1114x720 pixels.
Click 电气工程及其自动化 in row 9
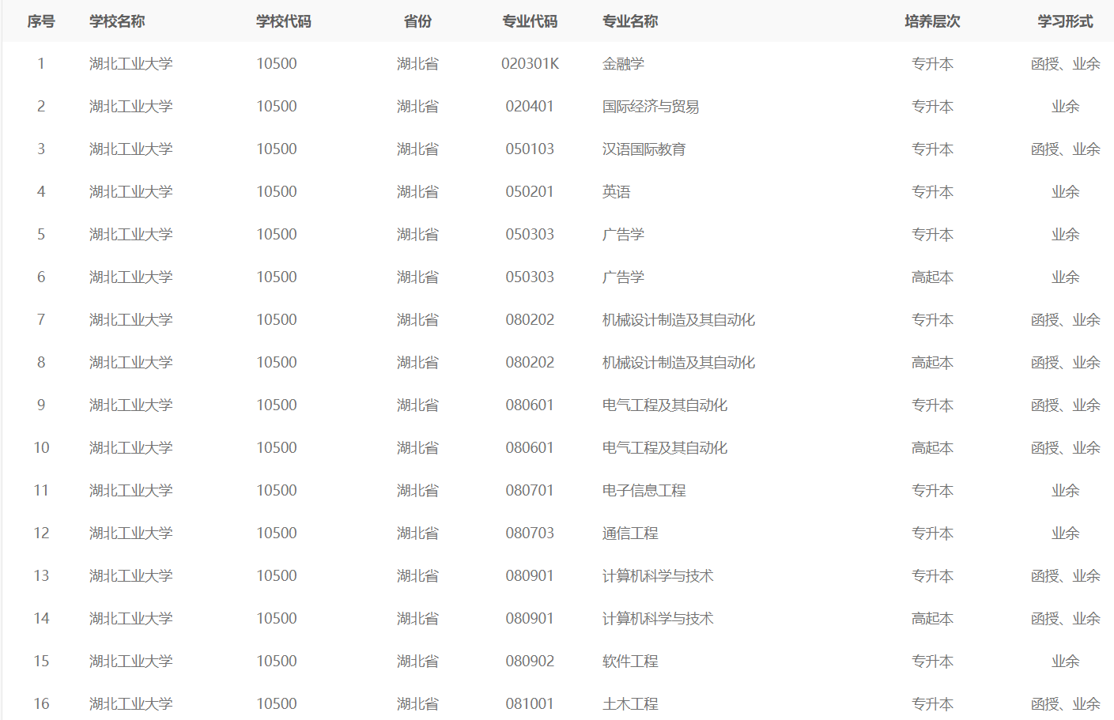coord(665,405)
